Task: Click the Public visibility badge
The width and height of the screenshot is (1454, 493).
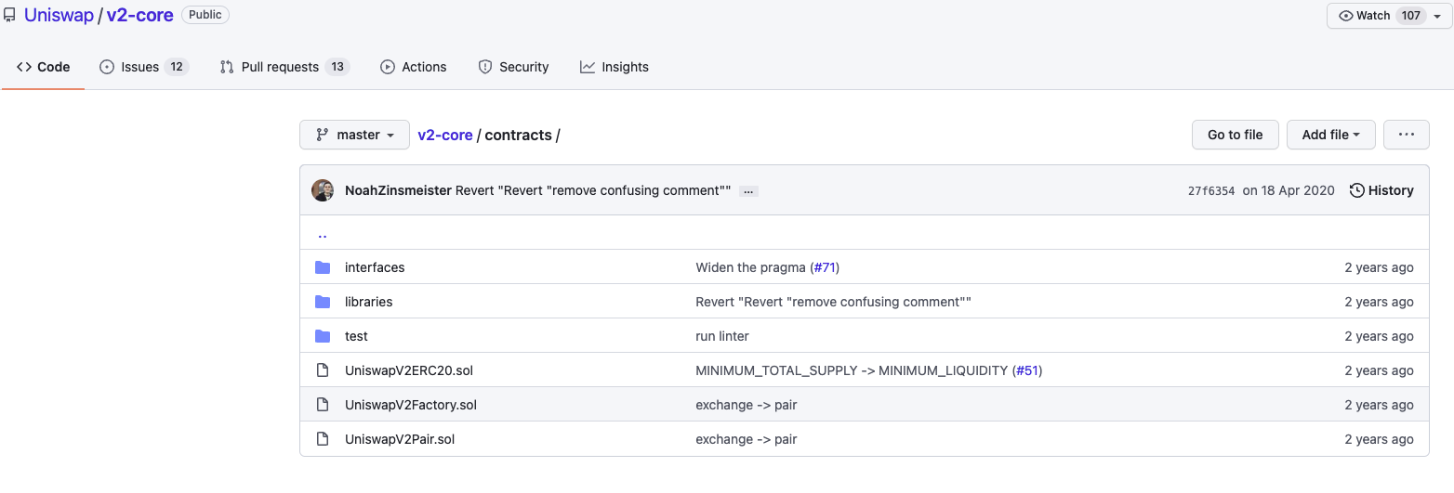Action: point(205,15)
